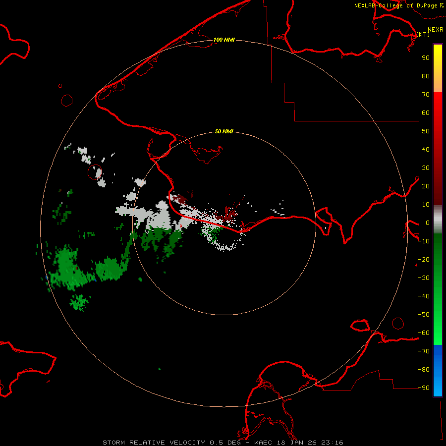Click the 10 knot scale value
Viewport: 446px width, 446px height.
426,205
